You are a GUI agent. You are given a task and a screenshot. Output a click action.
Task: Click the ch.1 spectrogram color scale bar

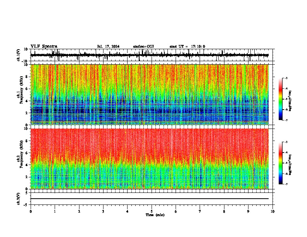pyautogui.click(x=281, y=99)
